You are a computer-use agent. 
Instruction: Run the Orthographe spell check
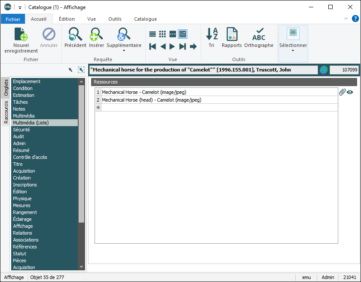click(x=259, y=34)
